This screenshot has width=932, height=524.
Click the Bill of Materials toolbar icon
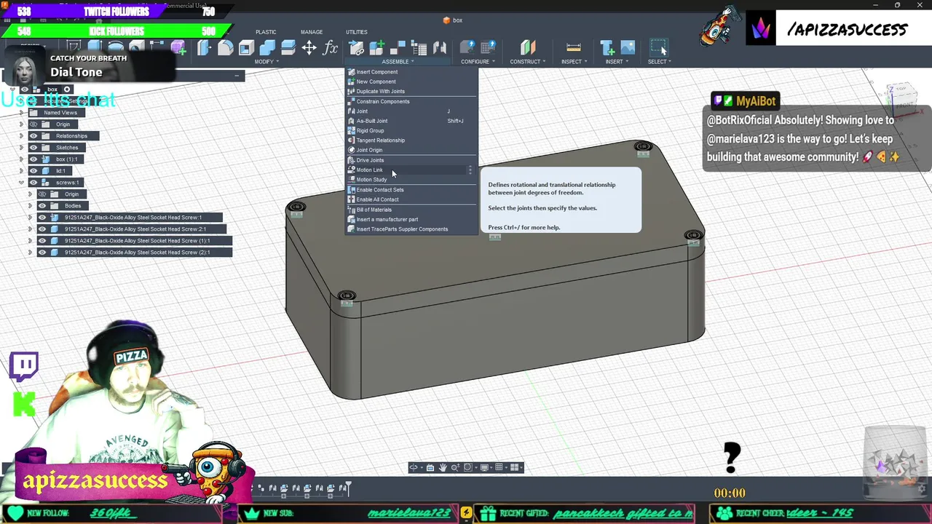(x=419, y=48)
